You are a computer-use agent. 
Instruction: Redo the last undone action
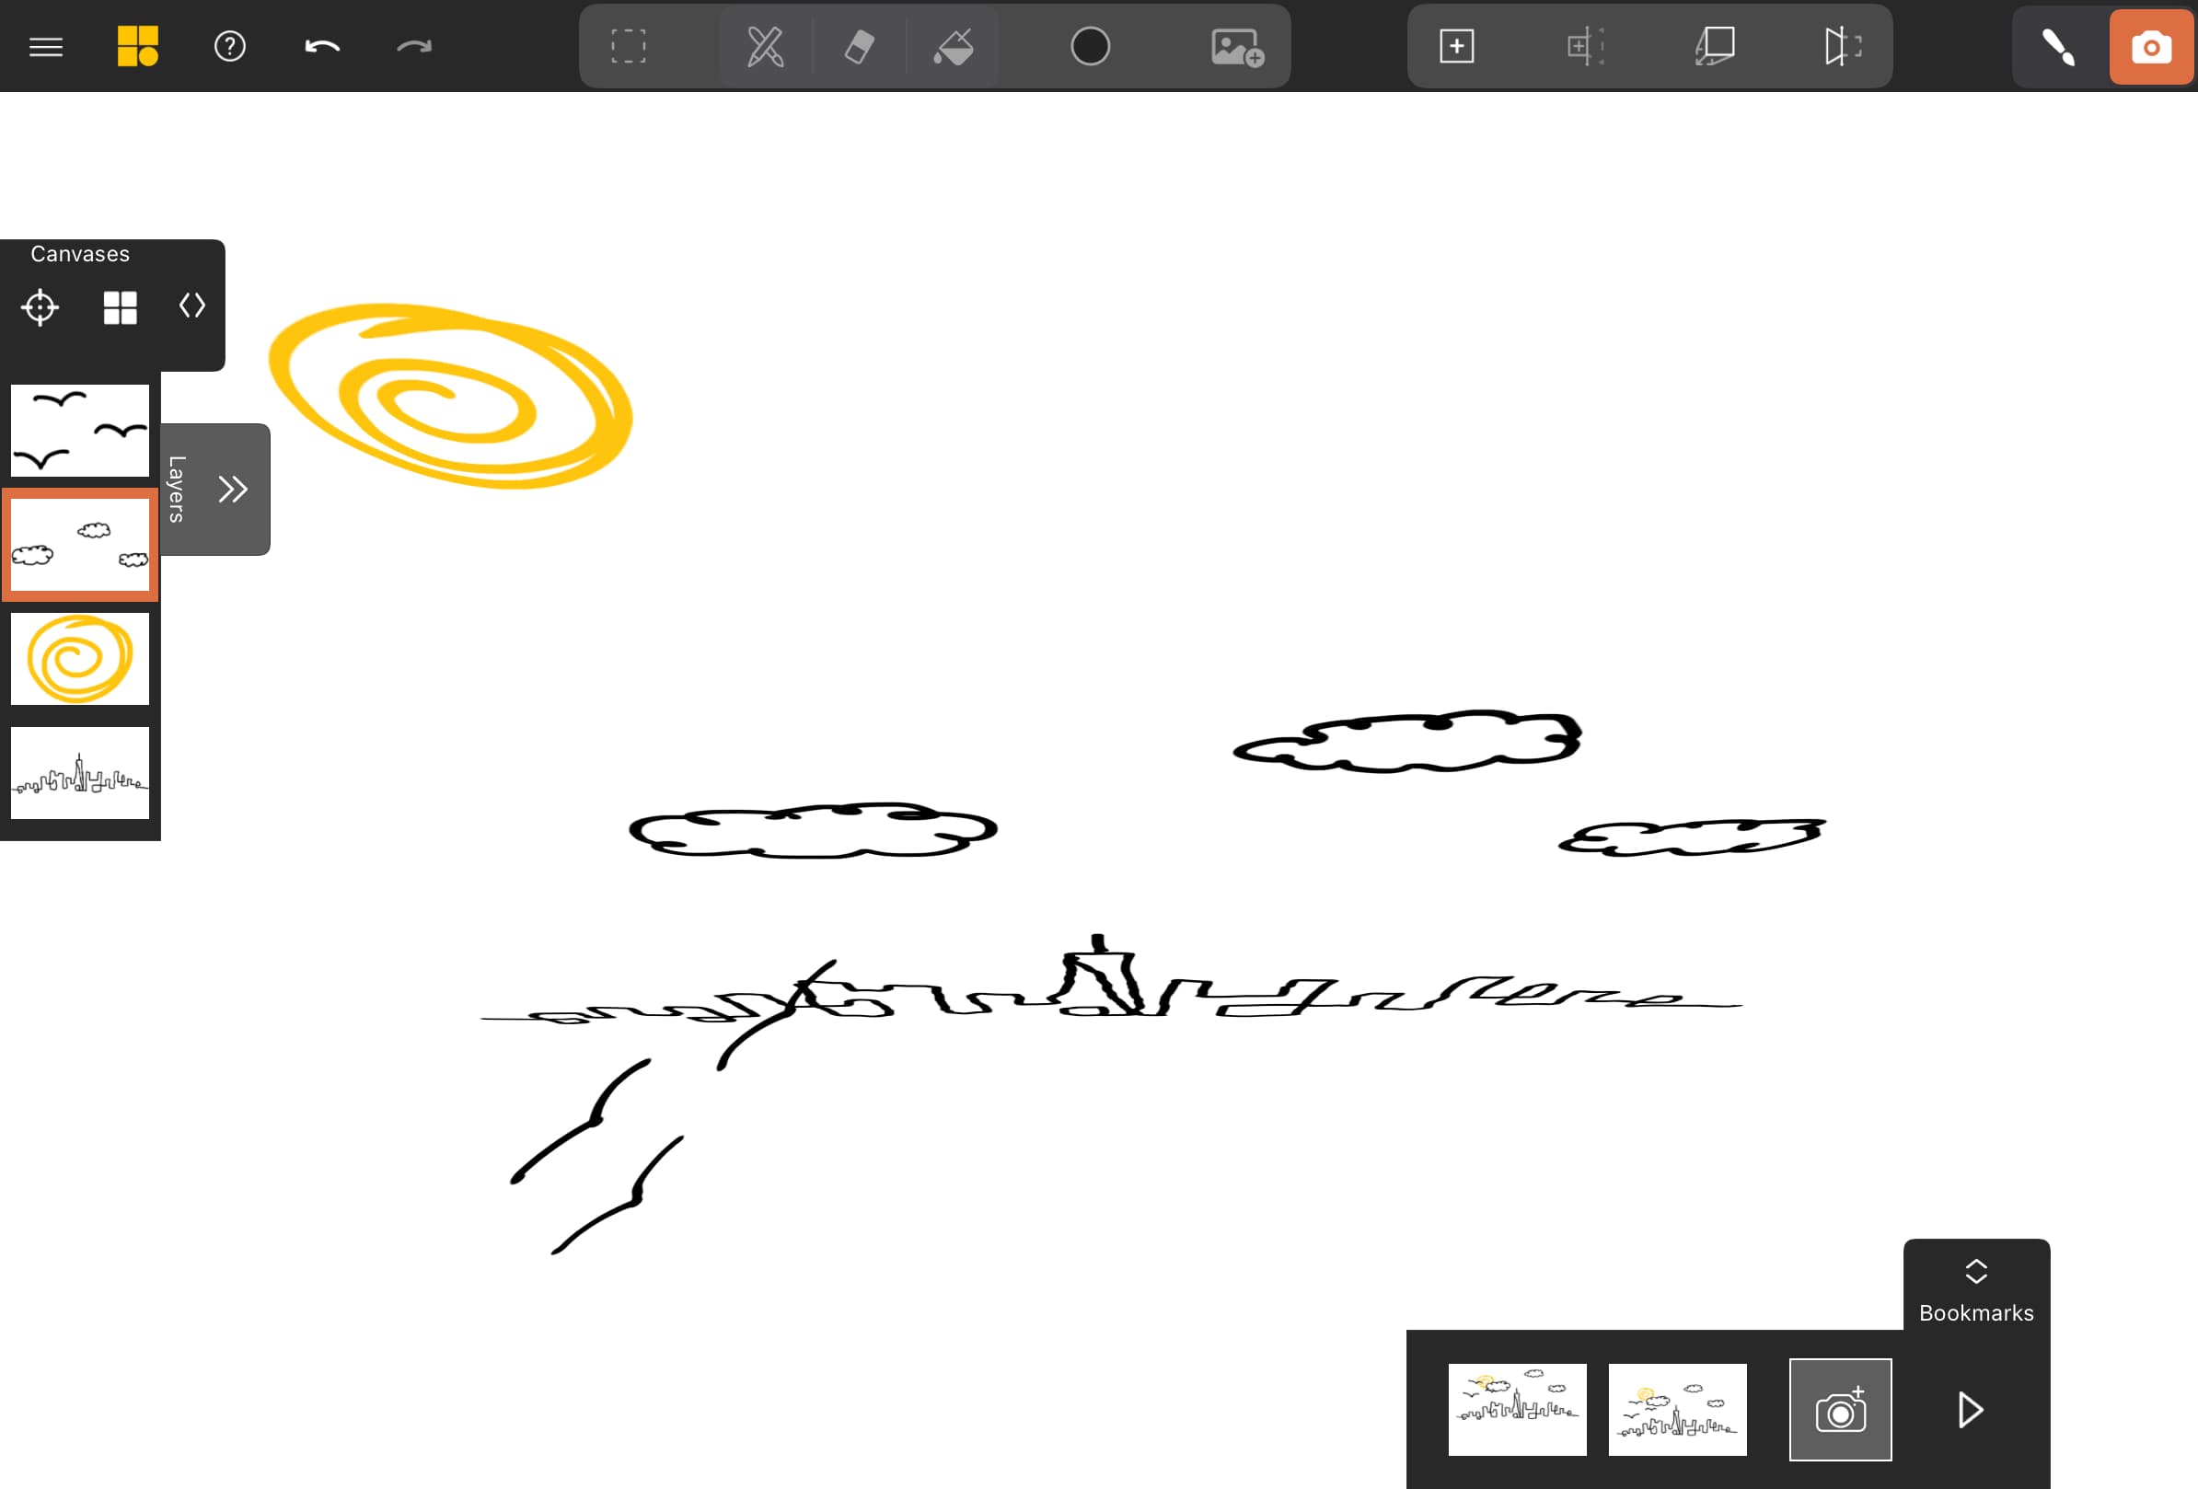click(x=414, y=46)
